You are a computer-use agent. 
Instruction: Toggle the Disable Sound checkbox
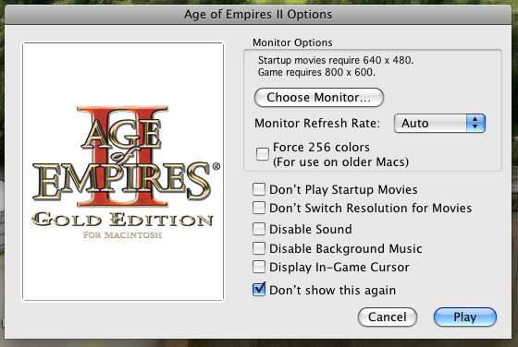pos(259,229)
